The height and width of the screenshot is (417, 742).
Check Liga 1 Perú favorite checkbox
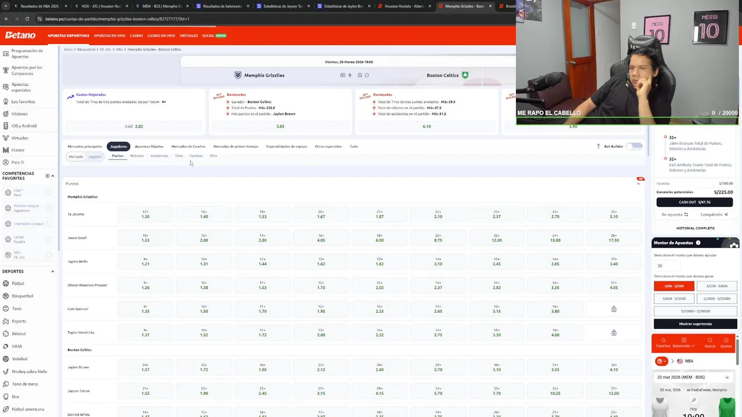[49, 193]
